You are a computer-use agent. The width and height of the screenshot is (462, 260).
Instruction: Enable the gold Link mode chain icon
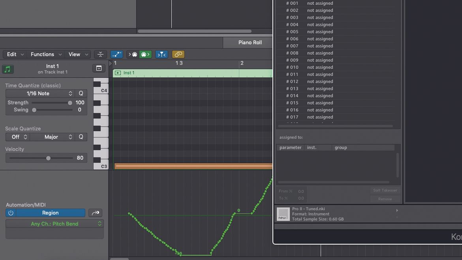178,54
